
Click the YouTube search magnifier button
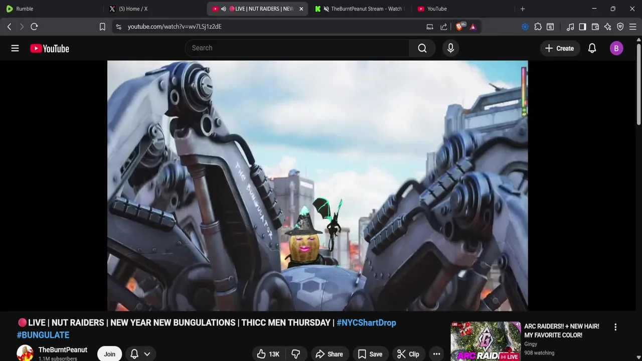click(x=422, y=48)
